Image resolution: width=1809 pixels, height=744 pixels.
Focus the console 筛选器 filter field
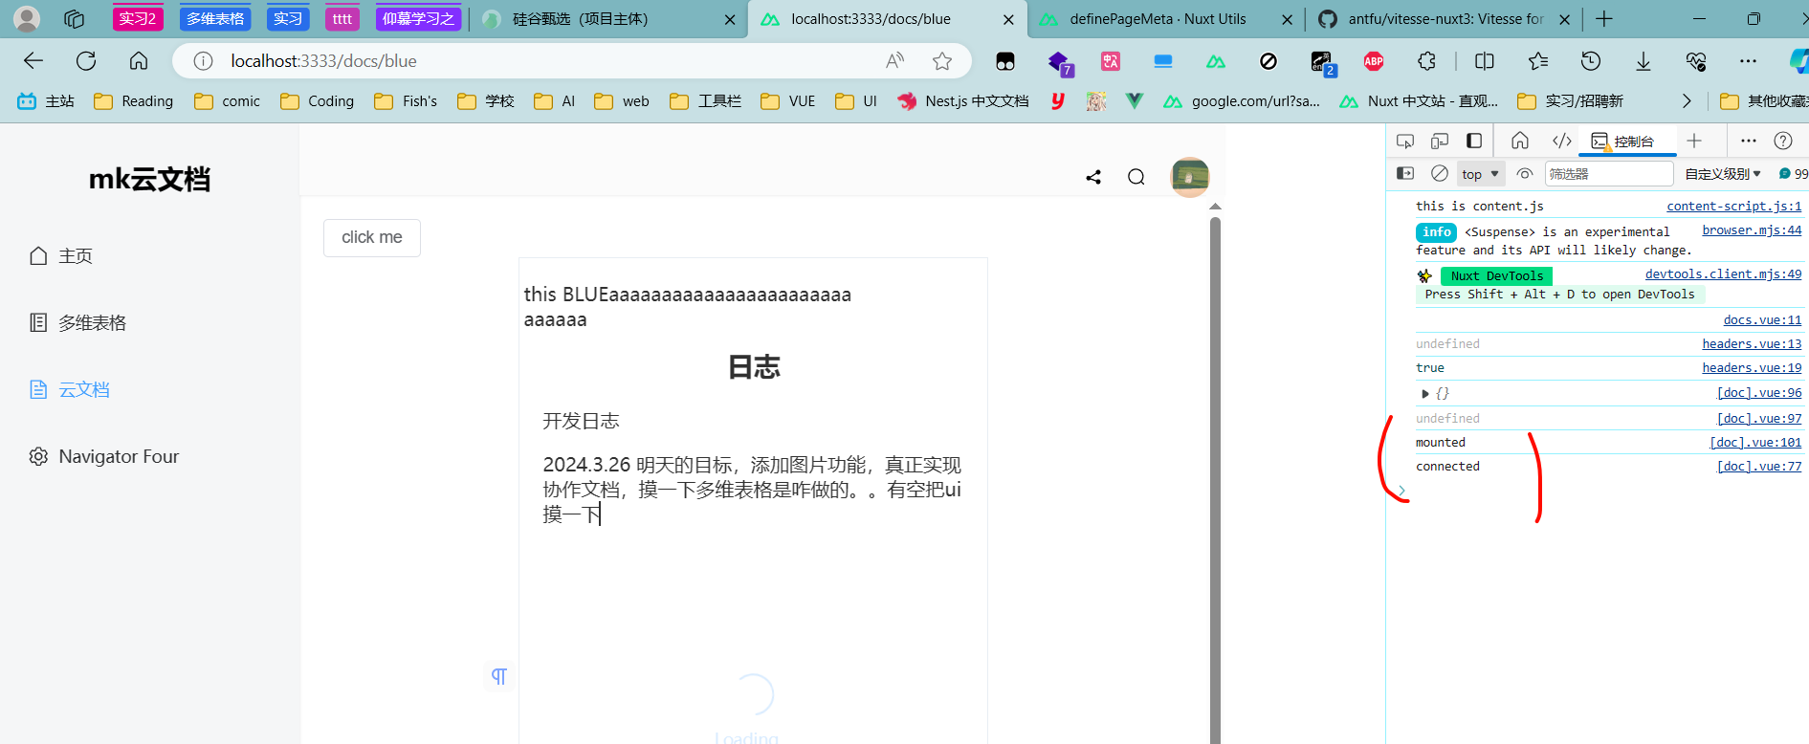click(x=1607, y=174)
